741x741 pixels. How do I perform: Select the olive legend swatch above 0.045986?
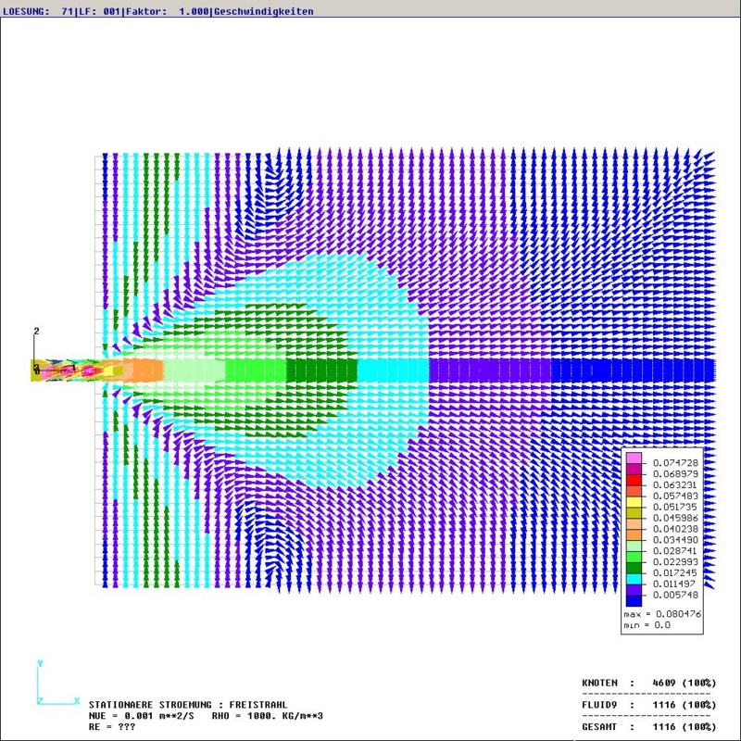634,513
